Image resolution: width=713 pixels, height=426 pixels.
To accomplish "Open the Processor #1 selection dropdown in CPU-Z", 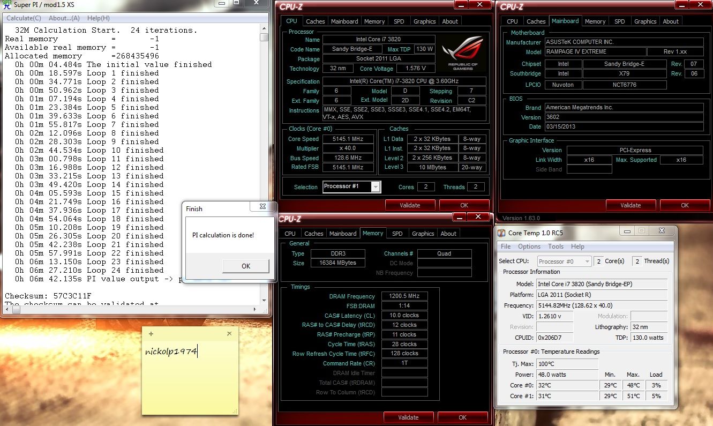I will (x=377, y=187).
